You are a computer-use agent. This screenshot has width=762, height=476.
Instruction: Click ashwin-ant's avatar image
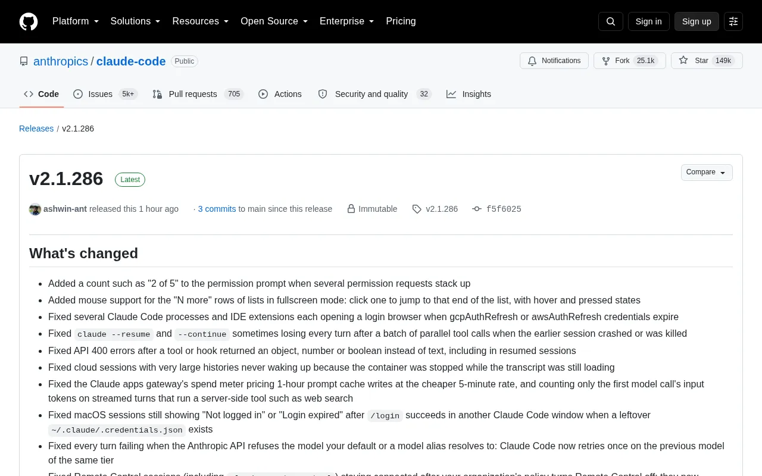35,209
